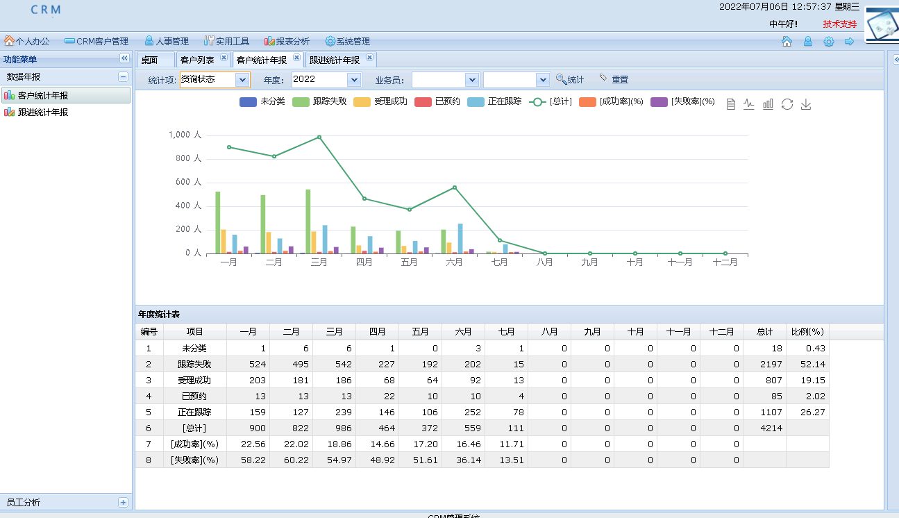Click the user profile icon
The height and width of the screenshot is (518, 899).
point(808,42)
